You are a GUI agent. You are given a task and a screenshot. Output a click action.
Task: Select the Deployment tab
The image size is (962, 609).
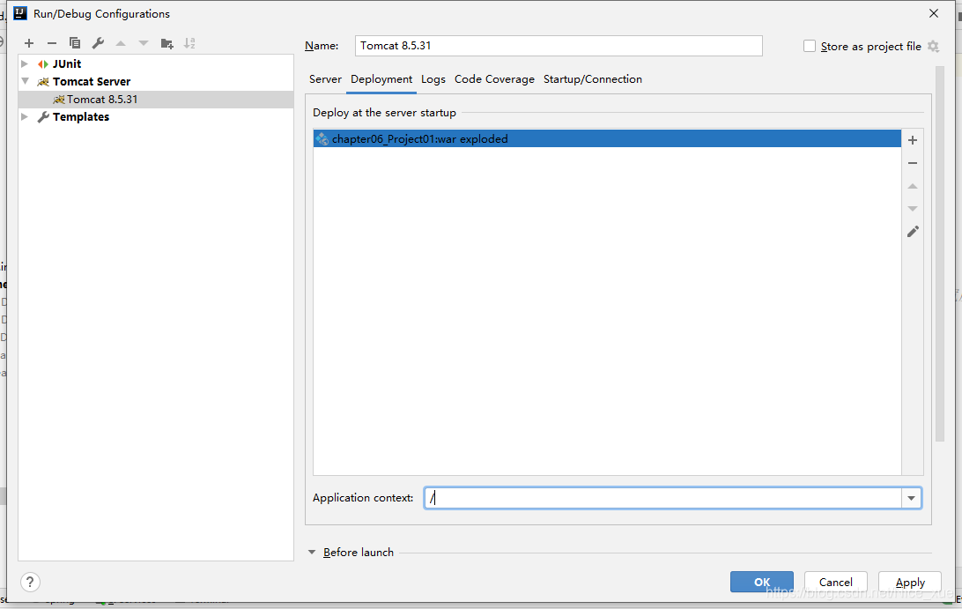[381, 79]
